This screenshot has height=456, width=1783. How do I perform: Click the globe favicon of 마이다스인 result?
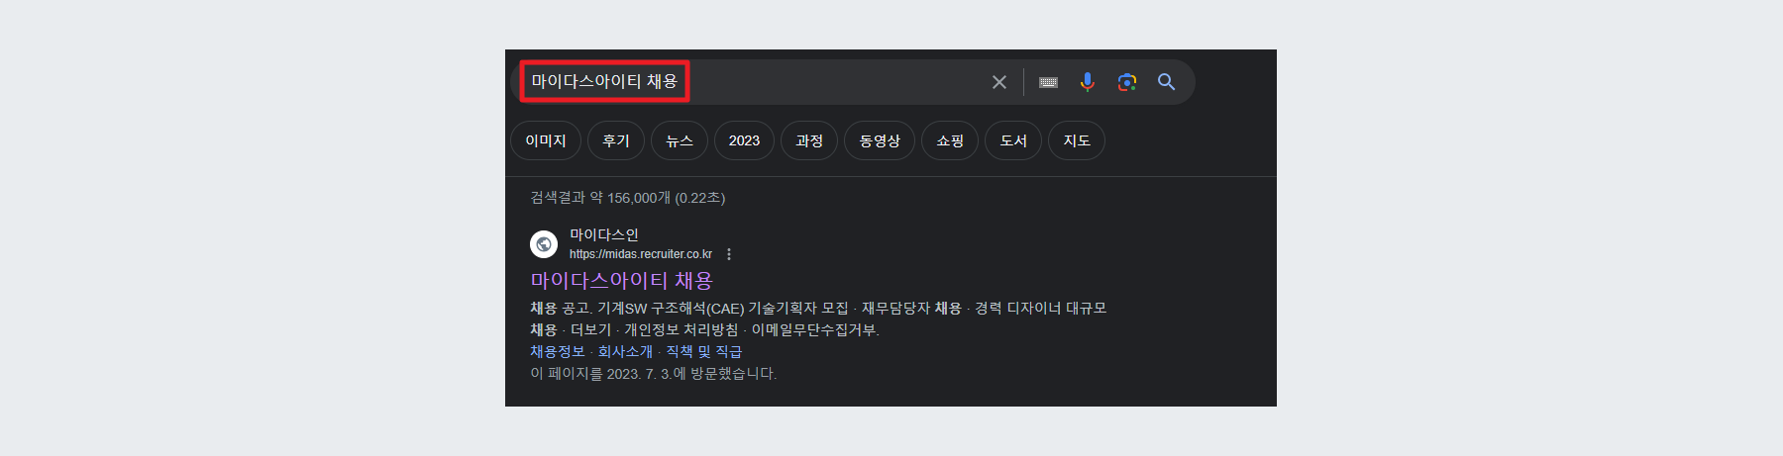pyautogui.click(x=544, y=243)
